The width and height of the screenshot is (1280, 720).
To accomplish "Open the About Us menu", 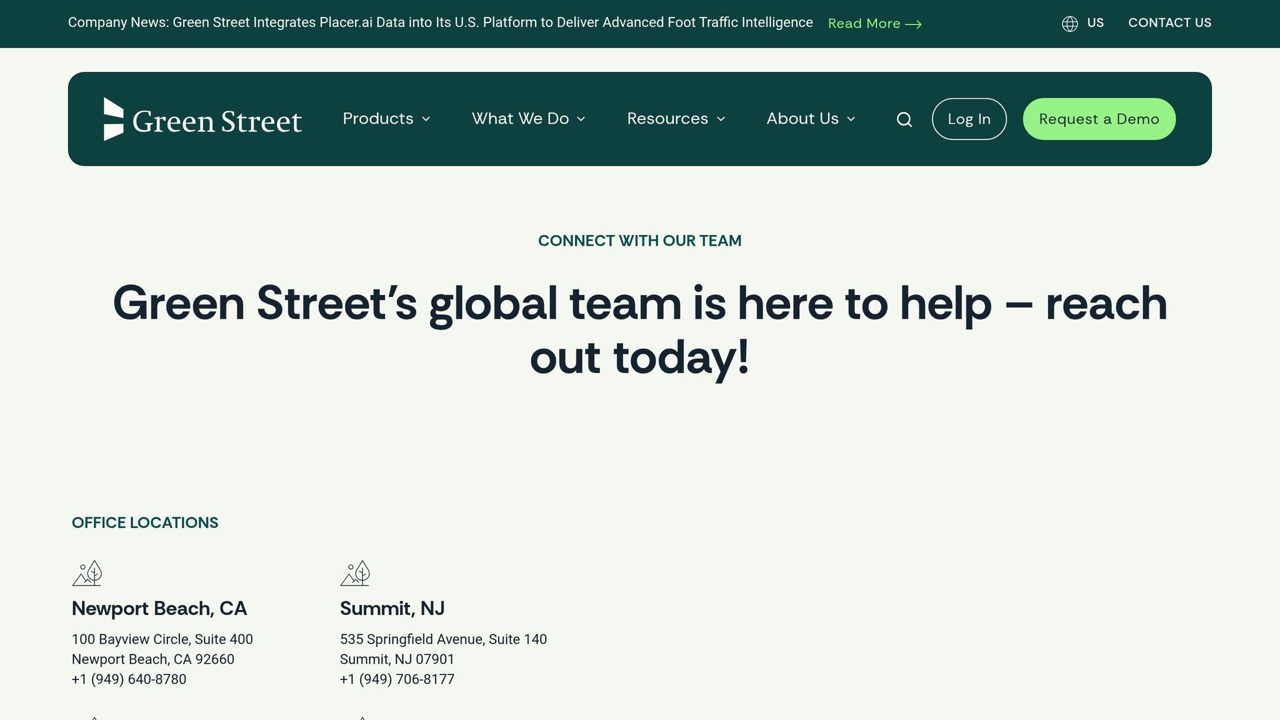I will [802, 119].
